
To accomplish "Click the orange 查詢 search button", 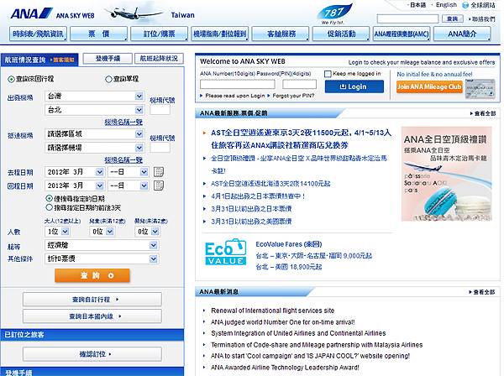I will 92,275.
